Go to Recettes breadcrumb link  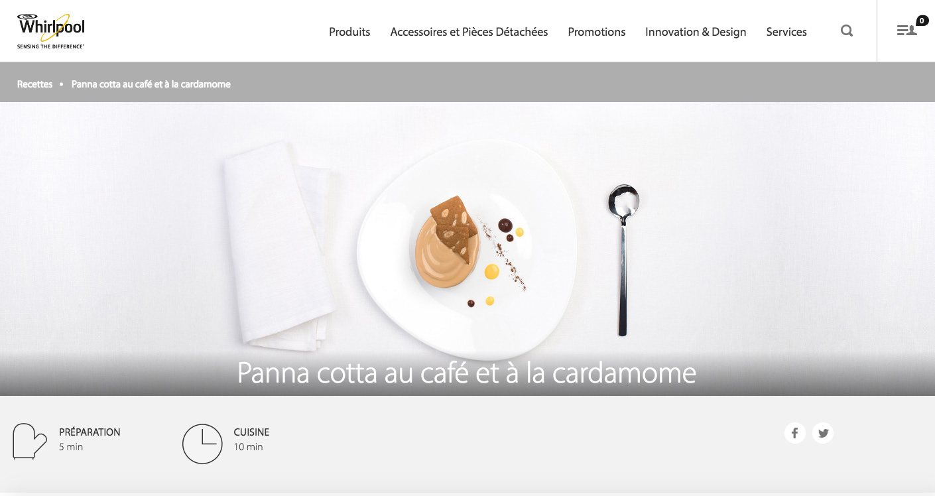click(x=35, y=84)
